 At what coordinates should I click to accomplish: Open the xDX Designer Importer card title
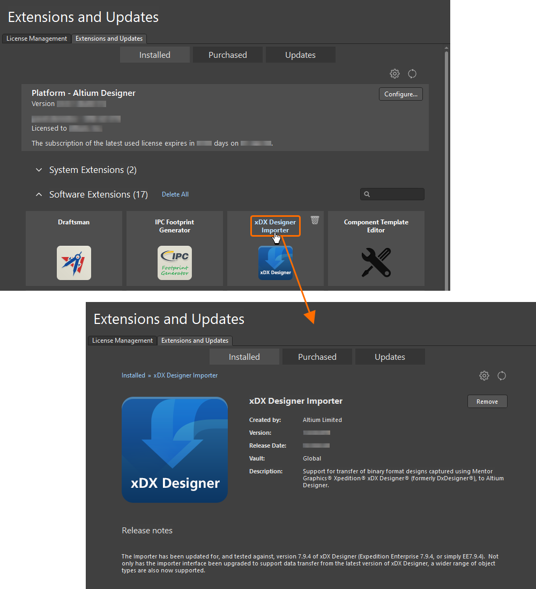(x=276, y=226)
